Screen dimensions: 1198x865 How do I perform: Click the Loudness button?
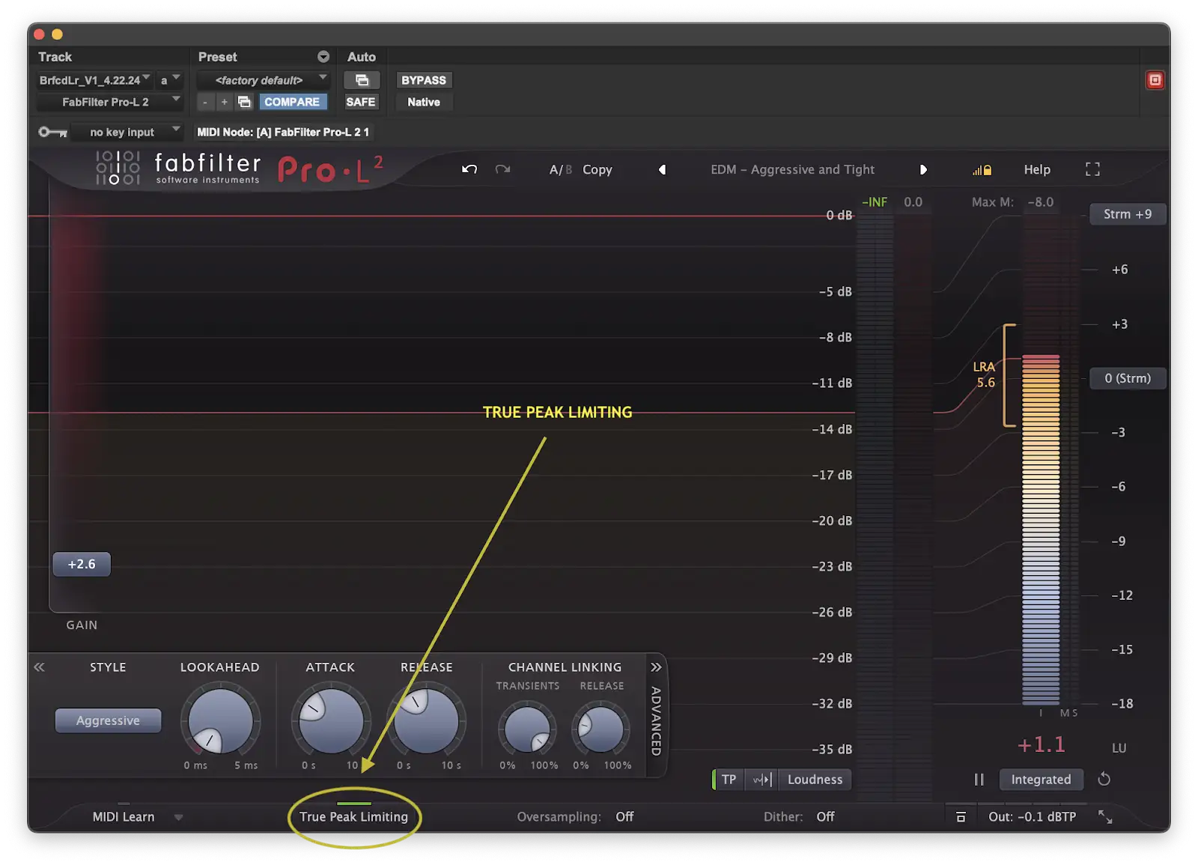815,780
